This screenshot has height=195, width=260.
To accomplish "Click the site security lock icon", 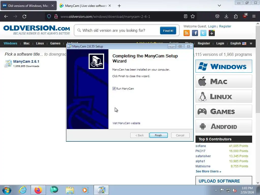I will (x=56, y=17).
